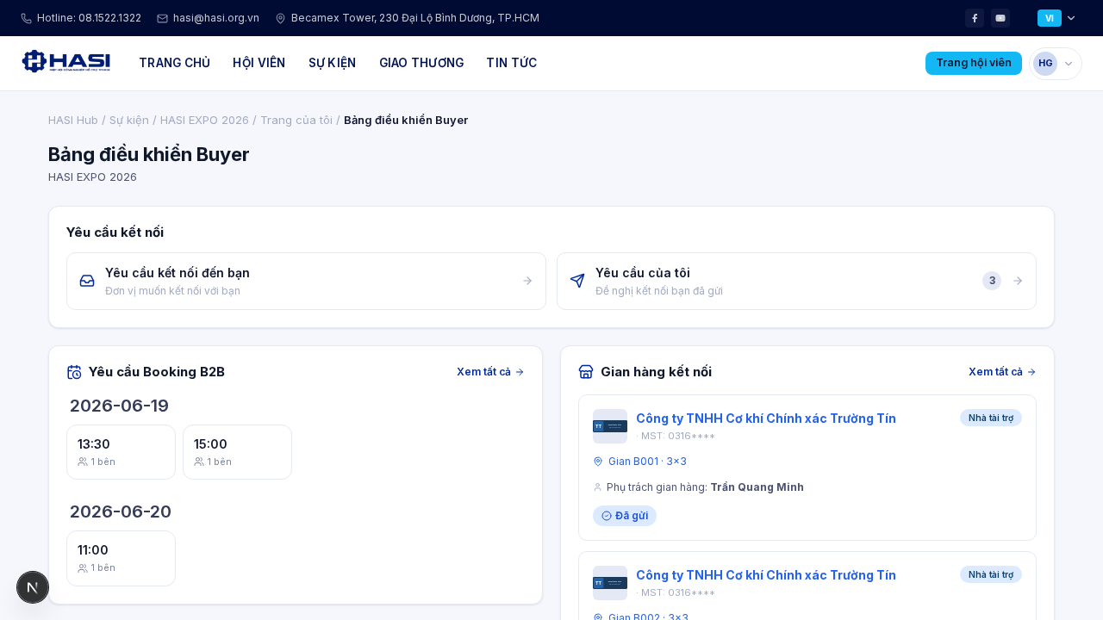Image resolution: width=1103 pixels, height=620 pixels.
Task: Expand the account menu chevron beside HG
Action: click(1069, 63)
